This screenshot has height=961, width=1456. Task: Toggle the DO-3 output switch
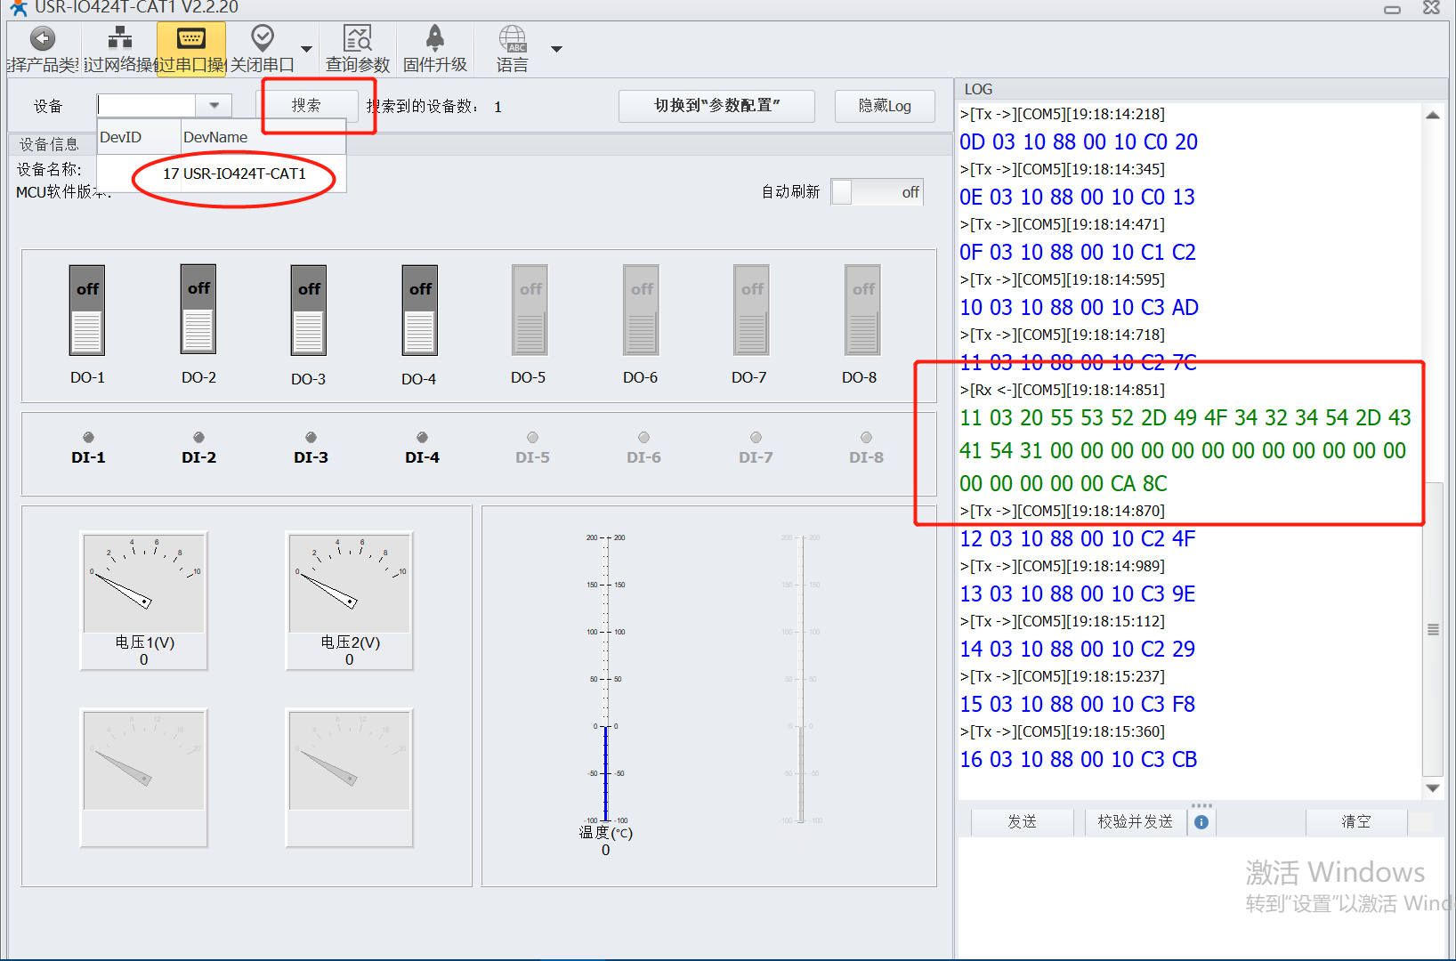tap(309, 310)
